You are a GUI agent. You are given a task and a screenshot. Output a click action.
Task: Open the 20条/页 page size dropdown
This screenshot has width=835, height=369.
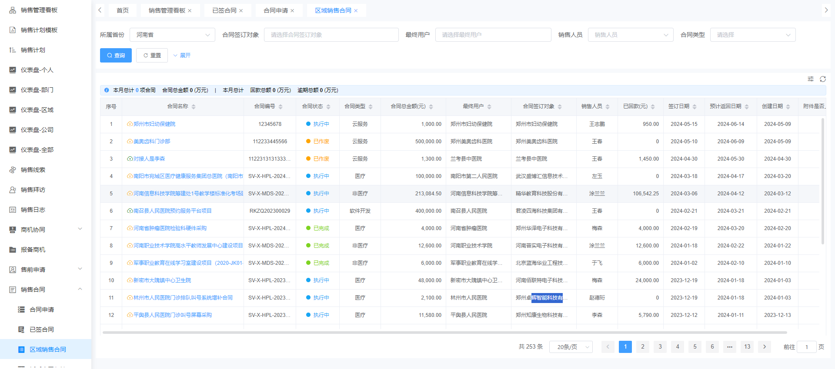pos(571,347)
